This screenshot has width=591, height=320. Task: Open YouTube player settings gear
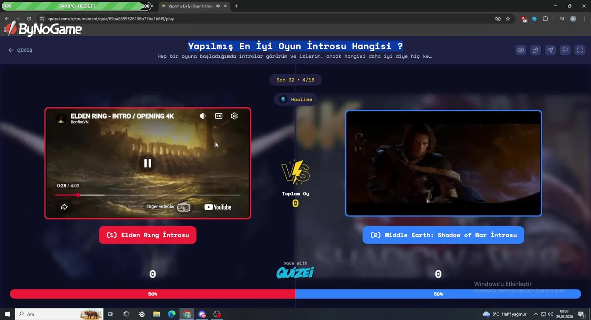[234, 116]
